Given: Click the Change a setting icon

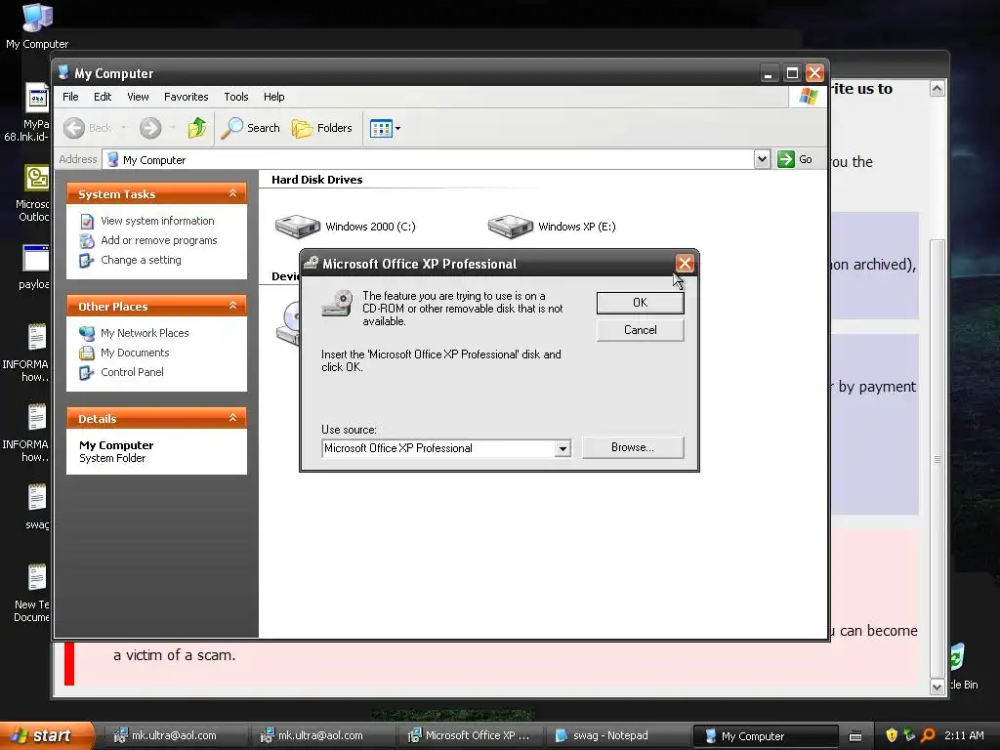Looking at the screenshot, I should point(87,261).
